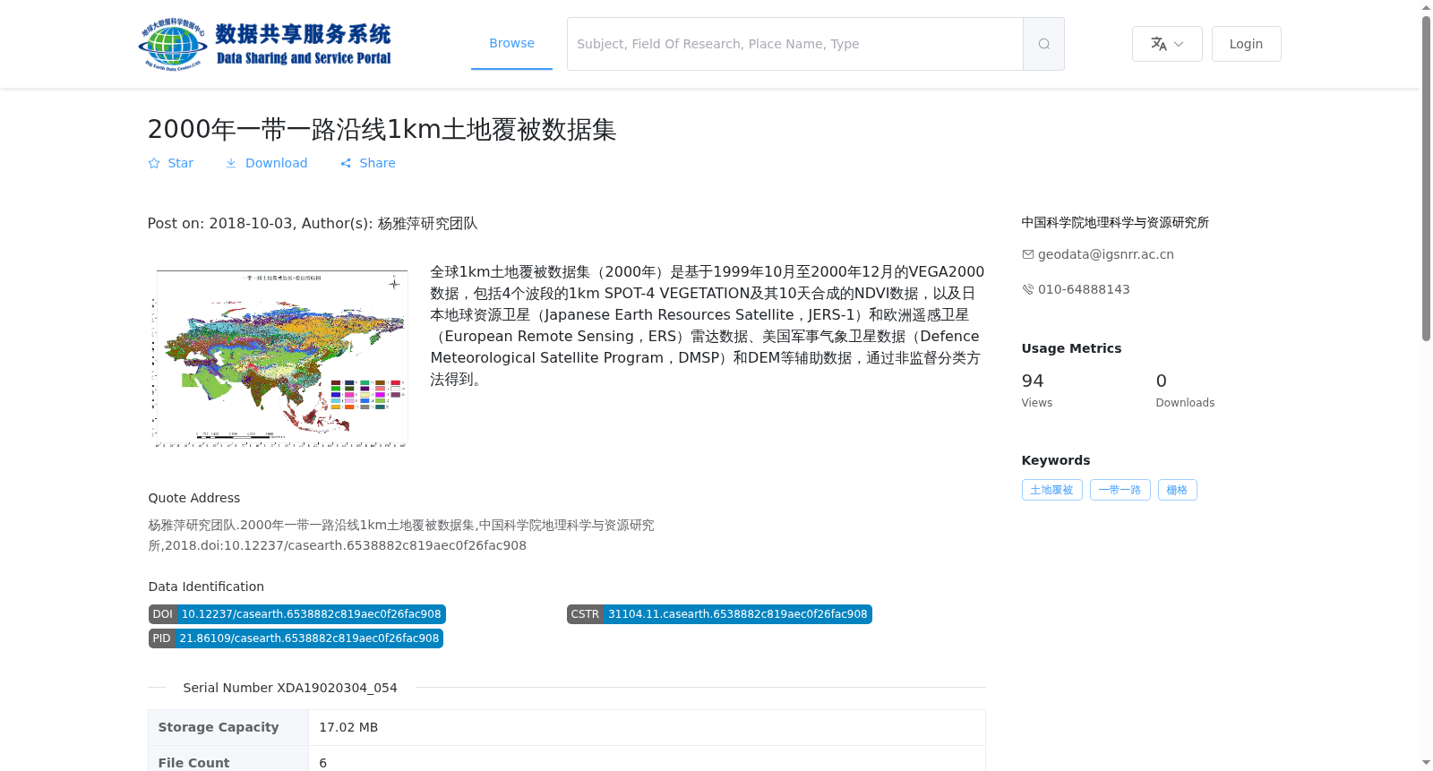The image size is (1433, 771).
Task: Click the scrollbar up arrow
Action: tap(1426, 7)
